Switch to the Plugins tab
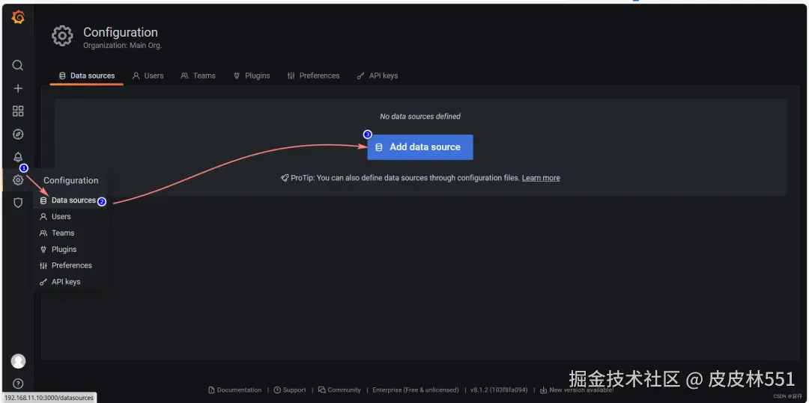This screenshot has height=403, width=809. (x=252, y=76)
